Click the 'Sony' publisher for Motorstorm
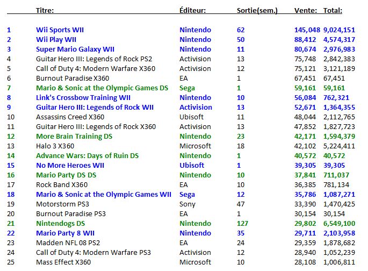Viewport: 368px width, 271px height. pos(187,204)
